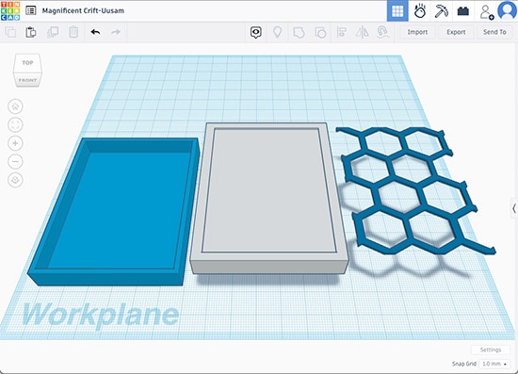The width and height of the screenshot is (518, 374).
Task: Click the FRONT face of the view cube
Action: [x=27, y=80]
